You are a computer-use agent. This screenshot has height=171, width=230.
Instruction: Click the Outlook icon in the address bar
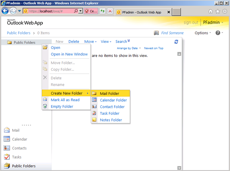tap(26, 11)
